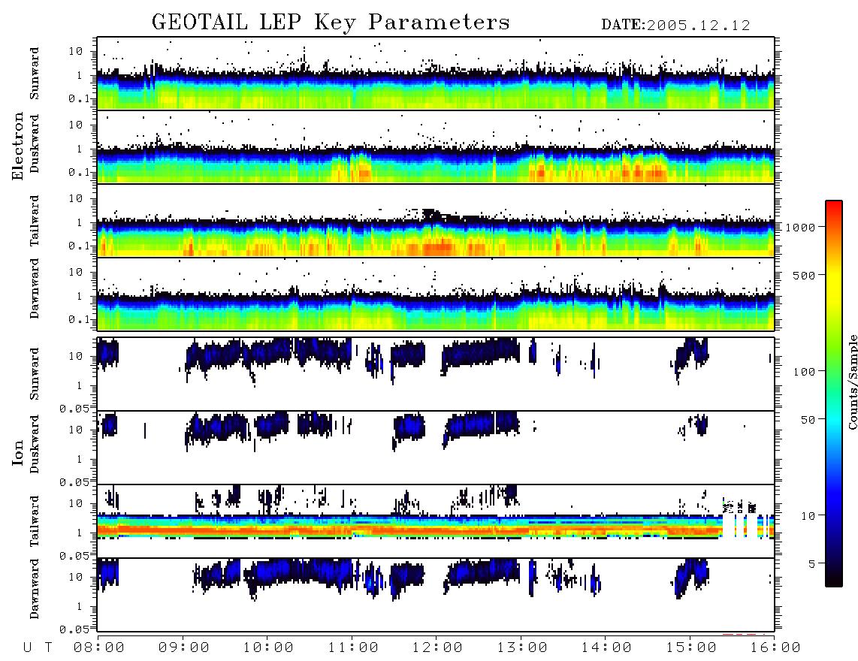This screenshot has height=661, width=858.
Task: Click the Electron Duskward spectrogram panel
Action: (x=436, y=146)
